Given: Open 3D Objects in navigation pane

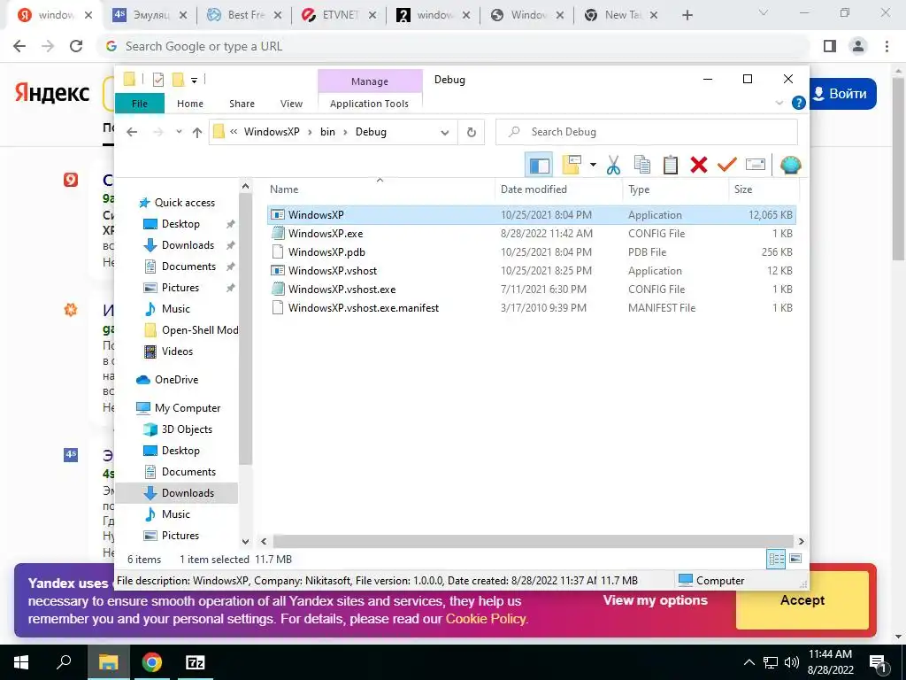Looking at the screenshot, I should coord(178,429).
